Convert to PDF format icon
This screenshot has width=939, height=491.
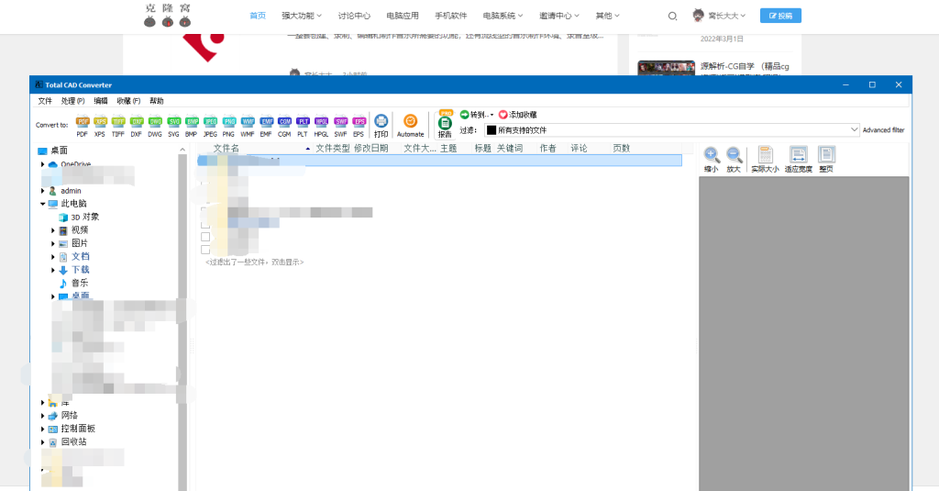tap(82, 126)
